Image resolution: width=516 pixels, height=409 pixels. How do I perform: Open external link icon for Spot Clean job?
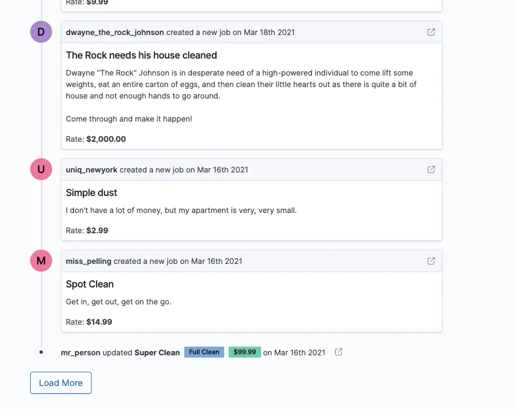tap(431, 261)
